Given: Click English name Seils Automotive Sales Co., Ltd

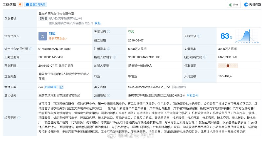Looking at the screenshot, I should click(x=149, y=87).
